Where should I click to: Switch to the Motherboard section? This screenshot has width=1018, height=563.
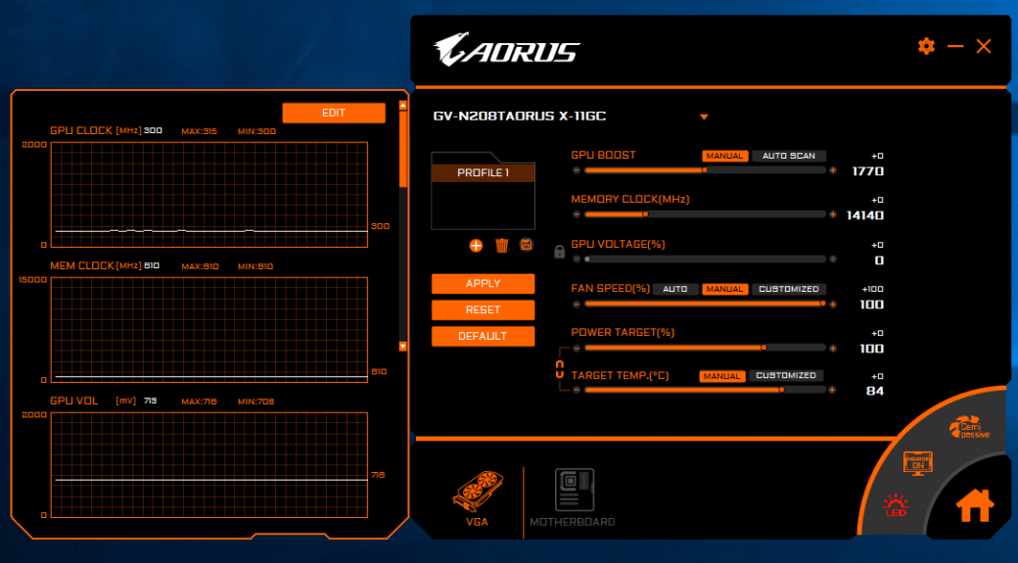[573, 498]
